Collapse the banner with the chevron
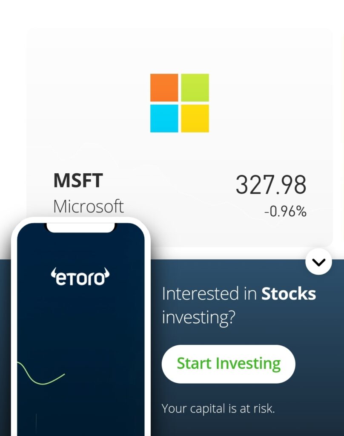 click(x=318, y=262)
